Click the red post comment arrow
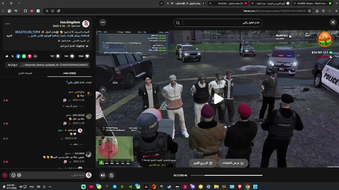Viewport: 339px width, 190px height. click(5, 175)
